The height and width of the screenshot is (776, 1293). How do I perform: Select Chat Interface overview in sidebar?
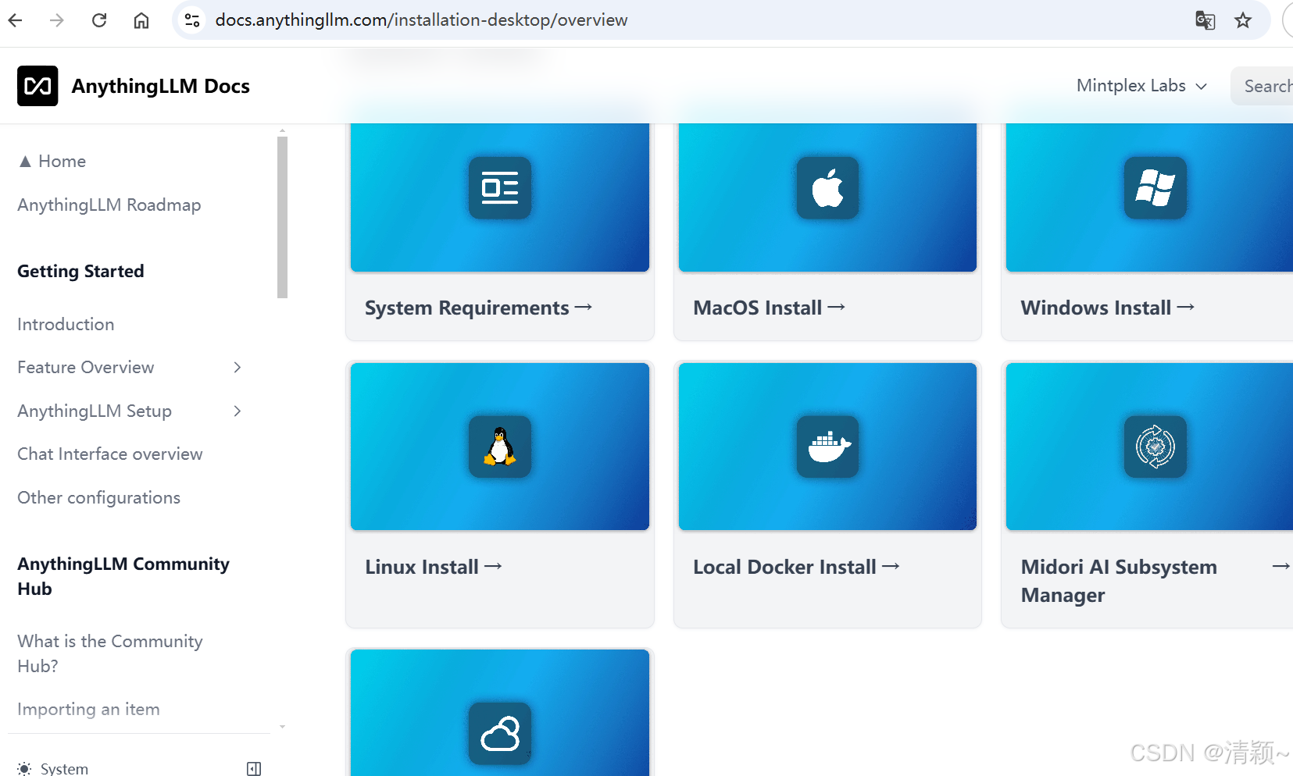coord(110,454)
